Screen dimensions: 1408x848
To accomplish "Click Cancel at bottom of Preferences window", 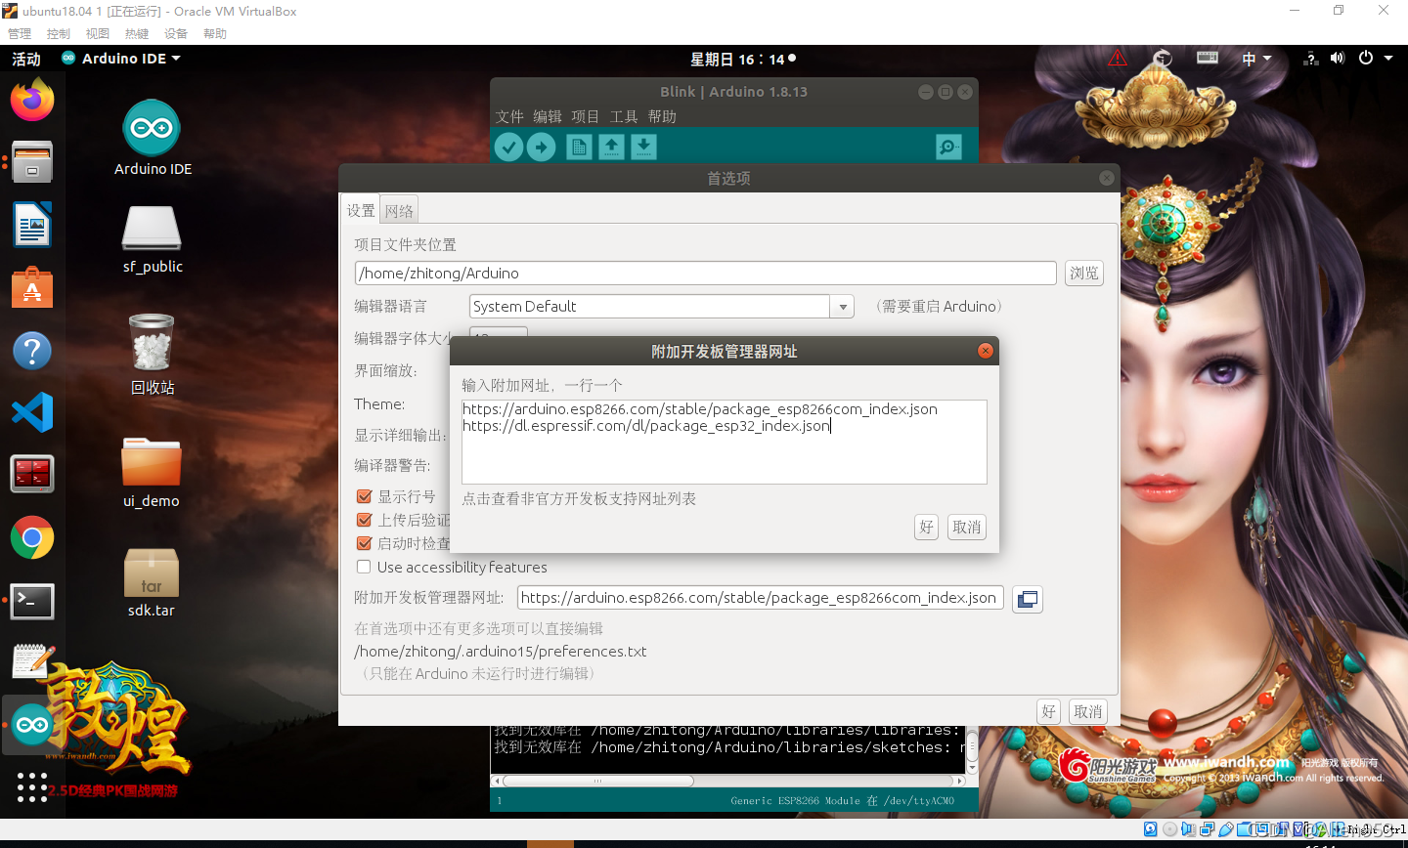I will (1088, 712).
